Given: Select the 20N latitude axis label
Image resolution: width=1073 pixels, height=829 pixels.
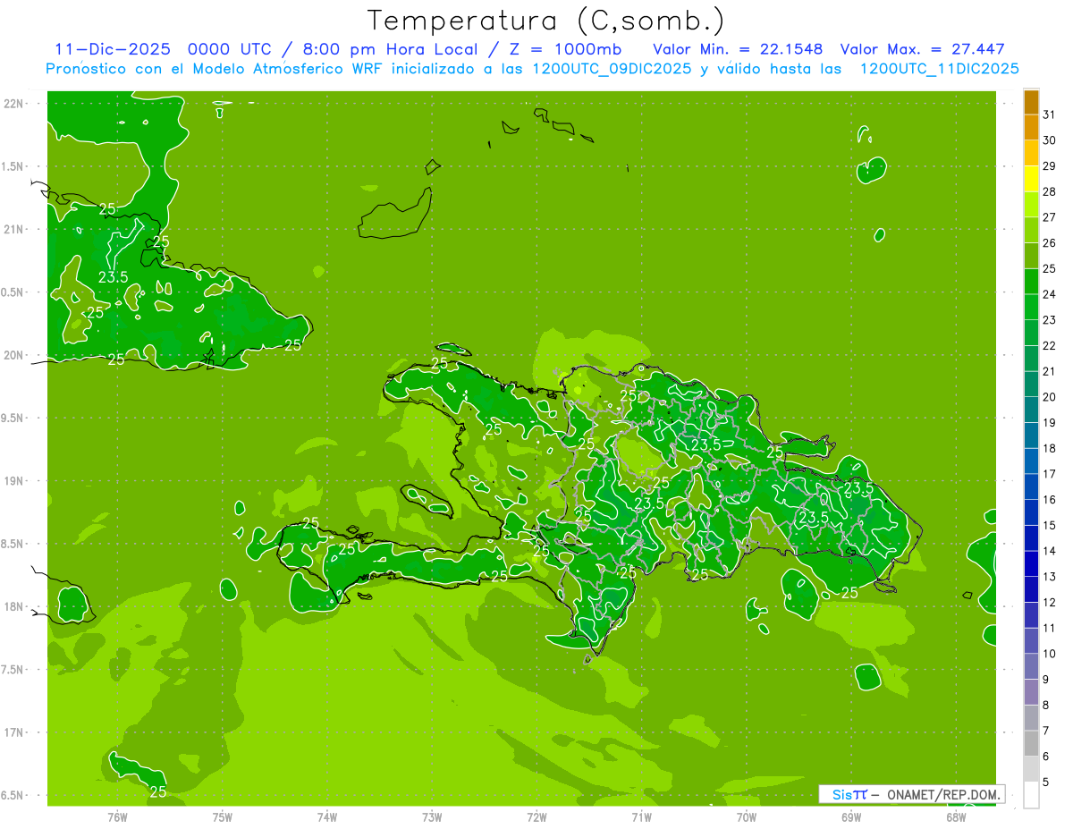Looking at the screenshot, I should click(15, 355).
